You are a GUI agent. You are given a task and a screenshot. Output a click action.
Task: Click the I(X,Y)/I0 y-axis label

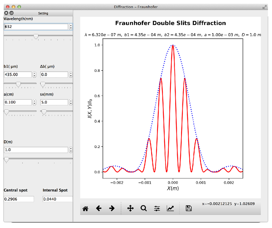(90, 109)
